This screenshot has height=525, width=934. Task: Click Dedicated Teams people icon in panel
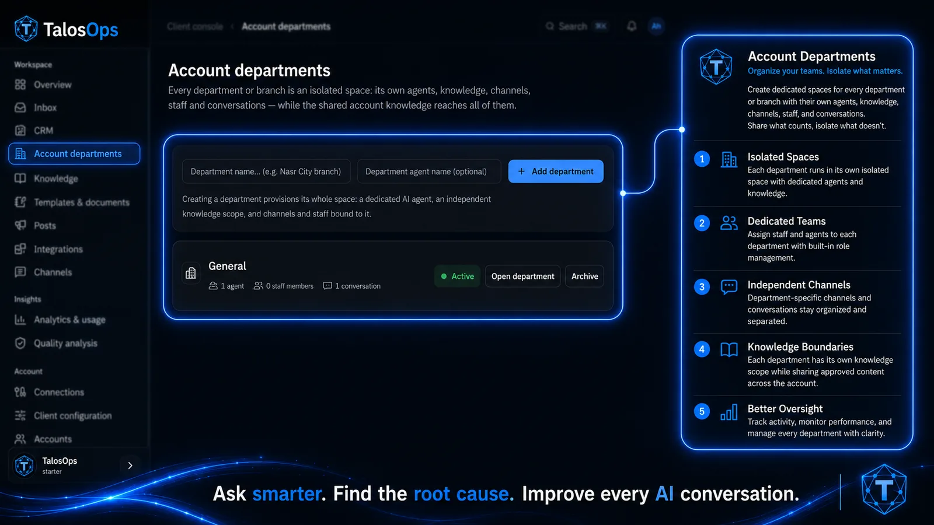coord(729,223)
